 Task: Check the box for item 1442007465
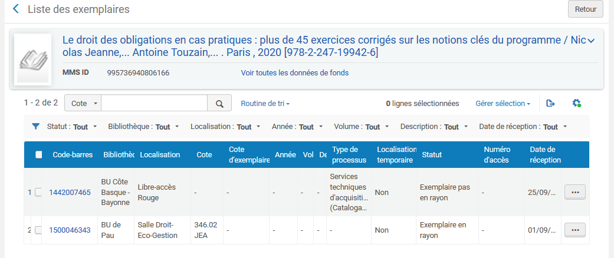(38, 193)
